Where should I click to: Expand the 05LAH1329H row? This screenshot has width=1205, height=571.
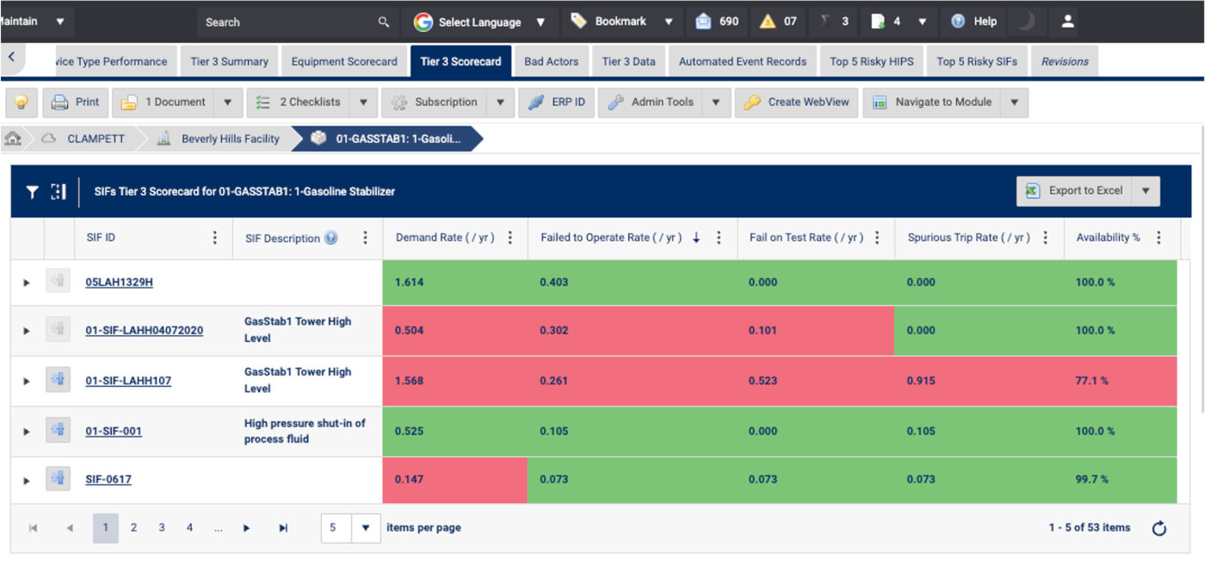pyautogui.click(x=27, y=282)
